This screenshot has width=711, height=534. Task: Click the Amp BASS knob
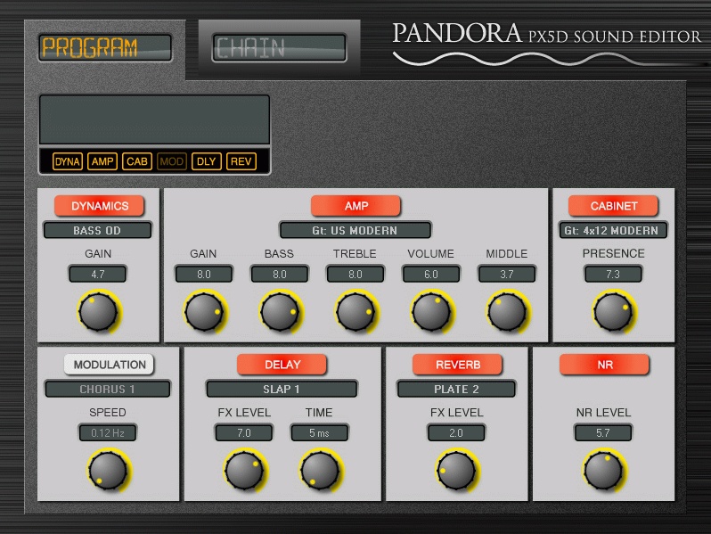tap(280, 312)
